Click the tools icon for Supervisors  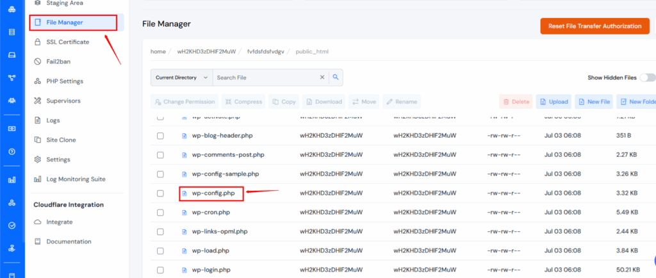[38, 101]
